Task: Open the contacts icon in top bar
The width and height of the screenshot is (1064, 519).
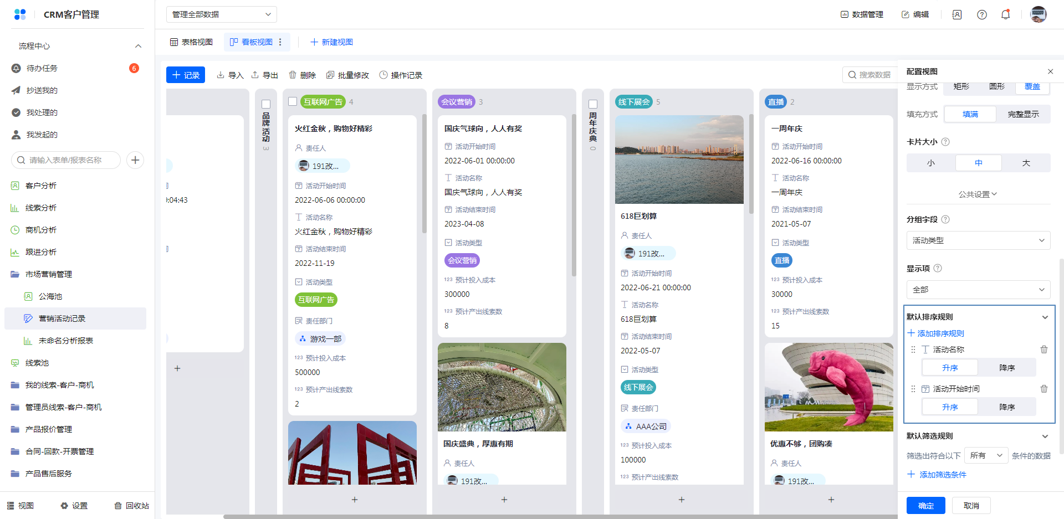Action: tap(957, 14)
